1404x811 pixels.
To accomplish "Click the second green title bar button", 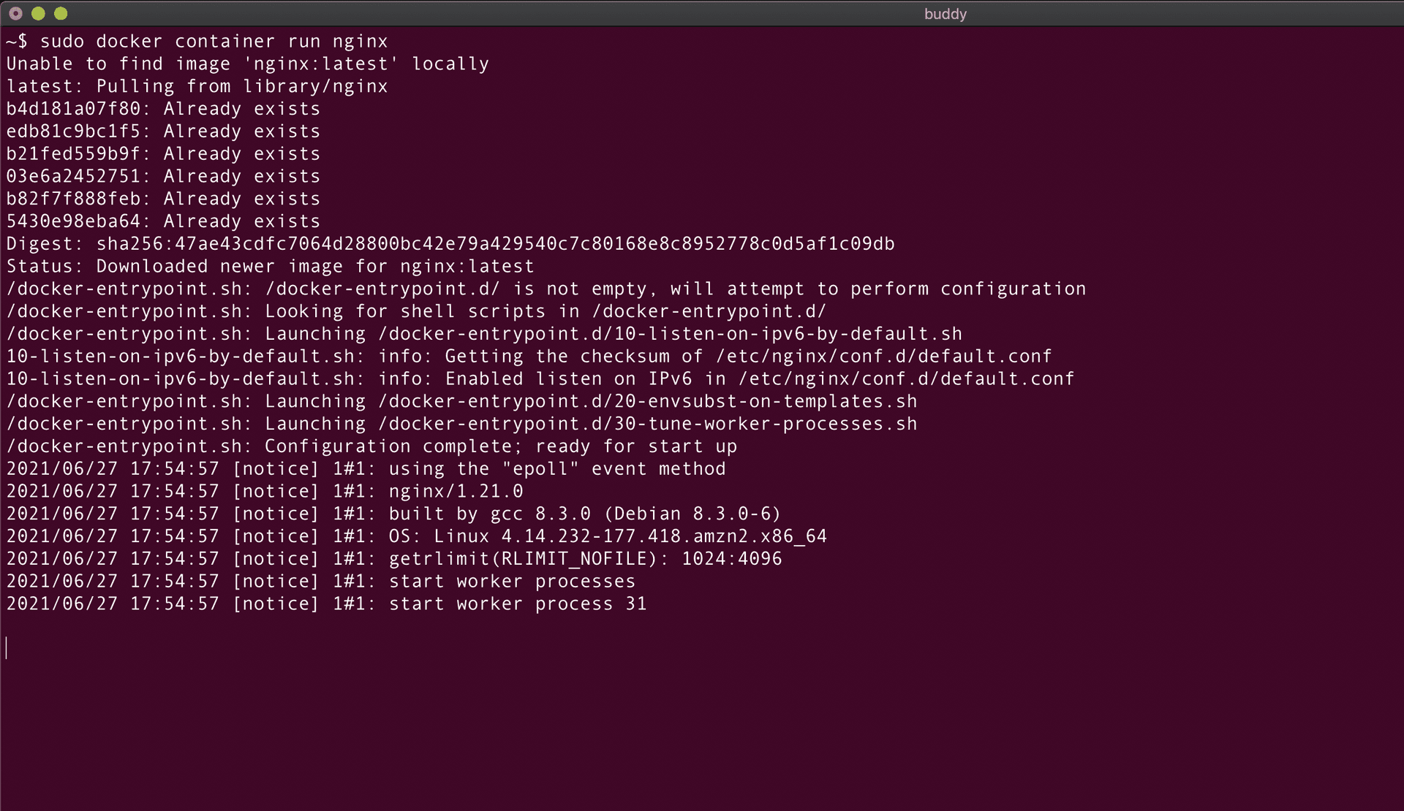I will pyautogui.click(x=61, y=13).
